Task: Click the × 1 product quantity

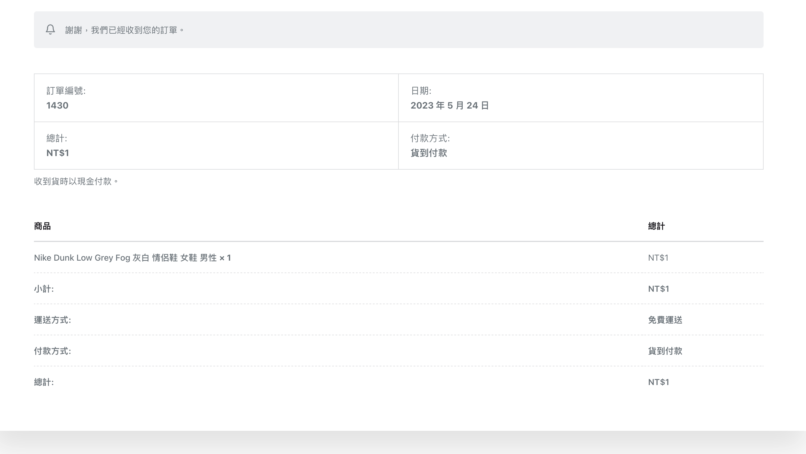Action: point(225,258)
